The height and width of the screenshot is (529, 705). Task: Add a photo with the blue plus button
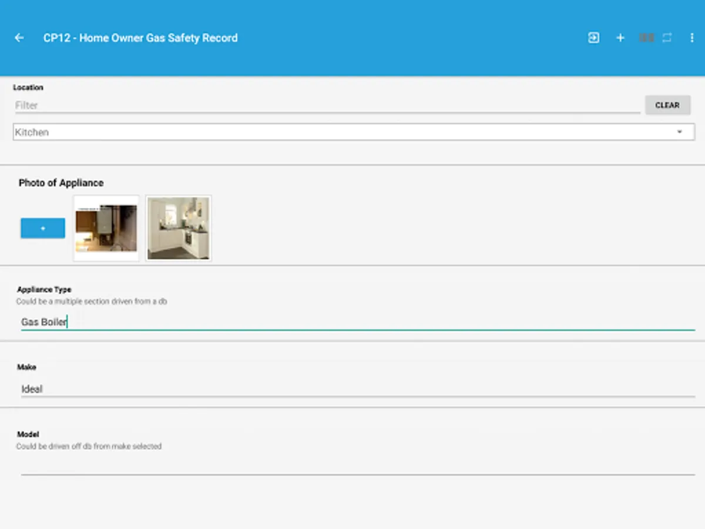43,228
